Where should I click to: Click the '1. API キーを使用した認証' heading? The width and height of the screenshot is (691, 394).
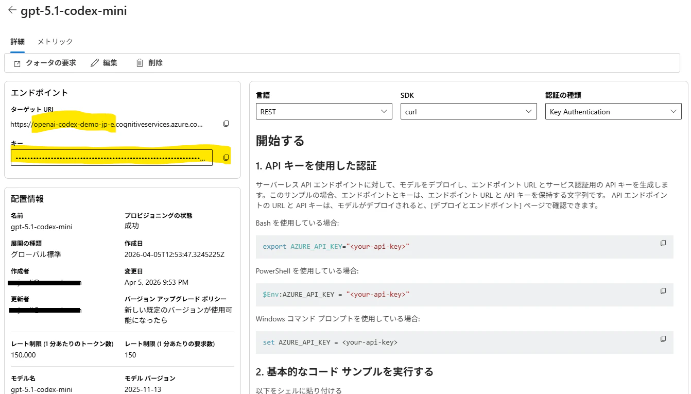pyautogui.click(x=316, y=166)
